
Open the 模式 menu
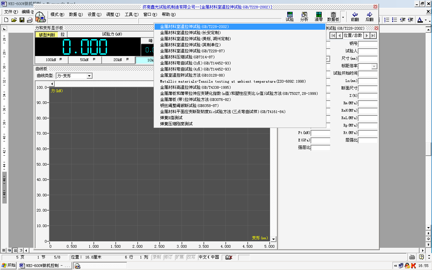pyautogui.click(x=57, y=15)
